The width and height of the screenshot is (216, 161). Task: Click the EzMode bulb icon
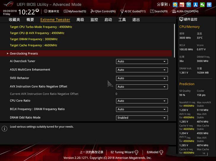[x=161, y=152]
